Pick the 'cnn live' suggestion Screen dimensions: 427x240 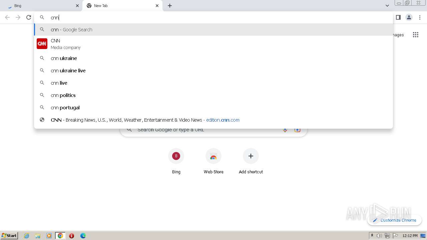click(x=213, y=83)
